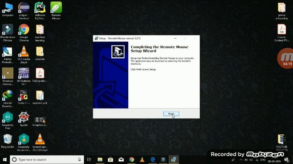Select the Google Chrome desktop icon
This screenshot has height=164, width=293.
point(24,33)
